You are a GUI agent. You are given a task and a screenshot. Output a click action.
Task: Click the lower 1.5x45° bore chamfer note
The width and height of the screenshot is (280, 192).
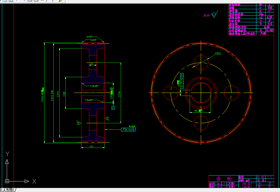pos(89,100)
